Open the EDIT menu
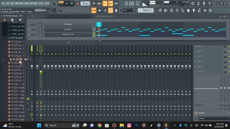This screenshot has height=129, width=230. [x=8, y=3]
